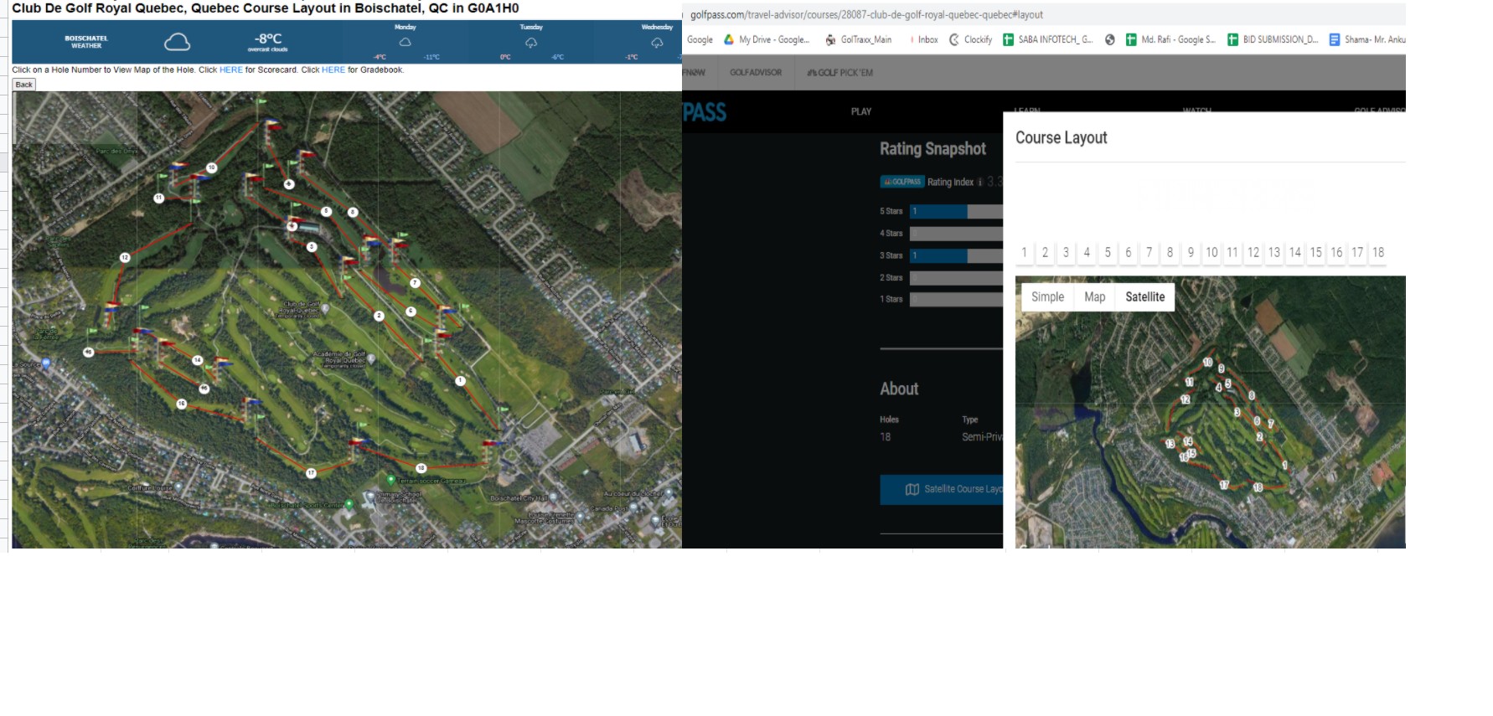
Task: Click hole 12 marker on GolfPass satellite map
Action: coord(1185,399)
